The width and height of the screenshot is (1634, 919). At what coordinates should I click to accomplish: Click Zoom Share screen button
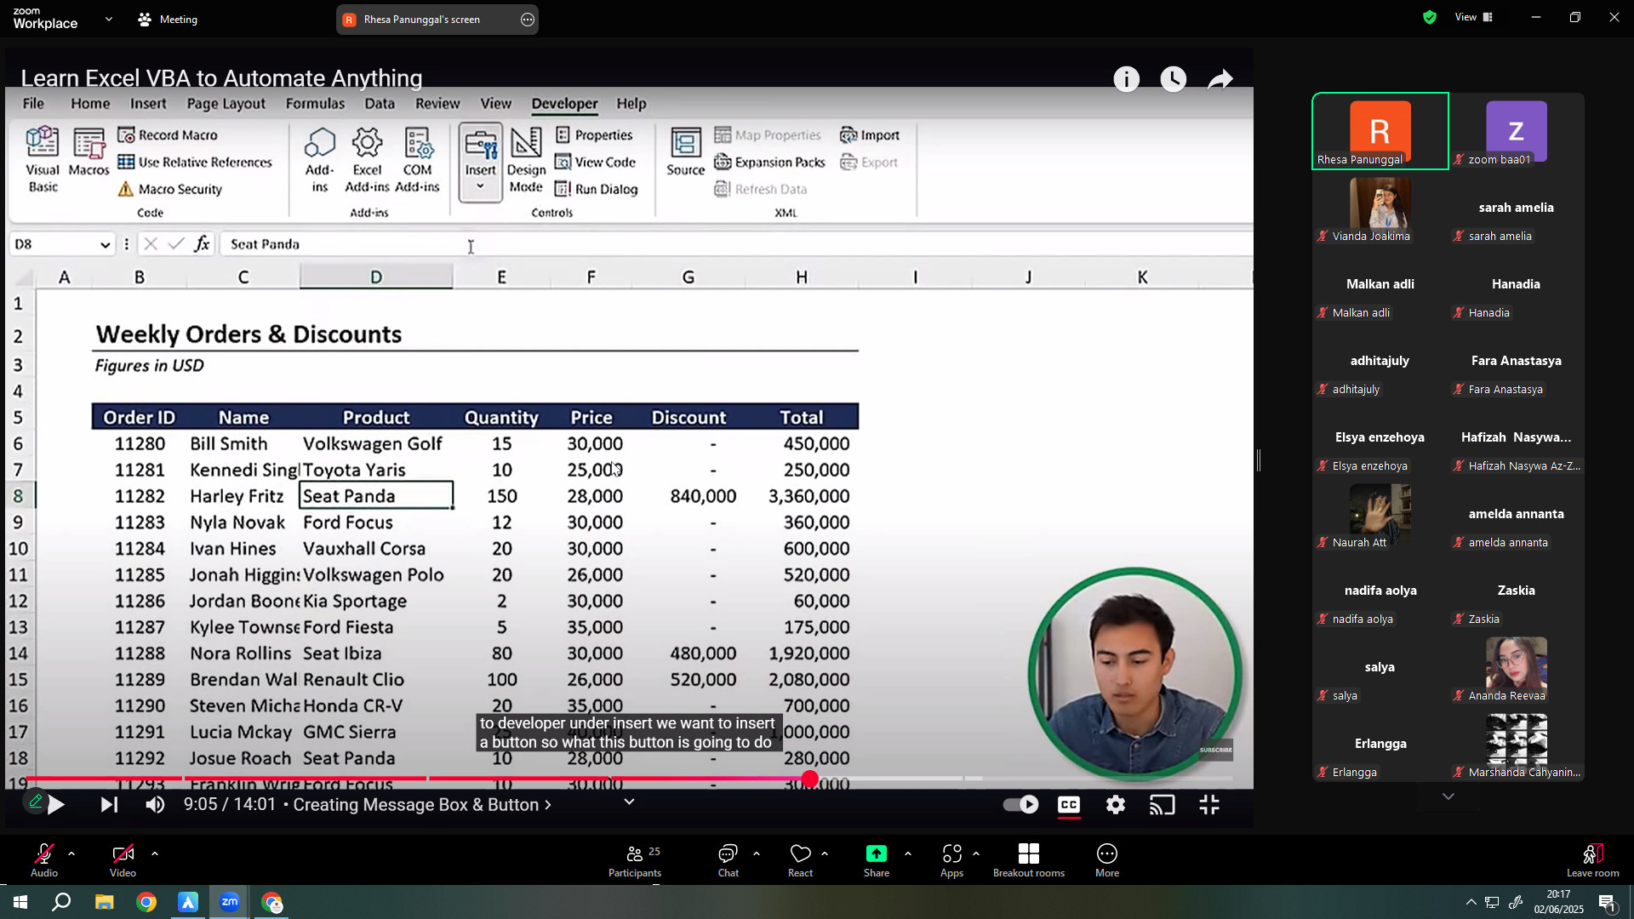click(877, 861)
